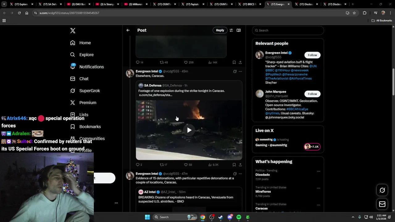The height and width of the screenshot is (222, 395).
Task: Follow John Marquee
Action: click(312, 94)
